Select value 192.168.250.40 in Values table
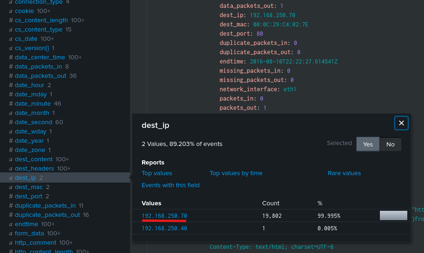 (x=164, y=228)
